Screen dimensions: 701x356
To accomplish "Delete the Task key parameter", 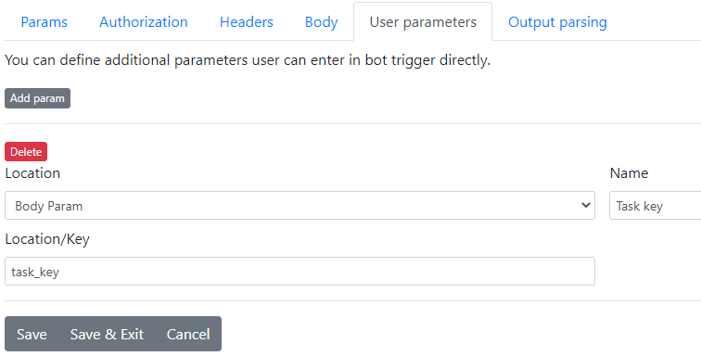I will [26, 152].
